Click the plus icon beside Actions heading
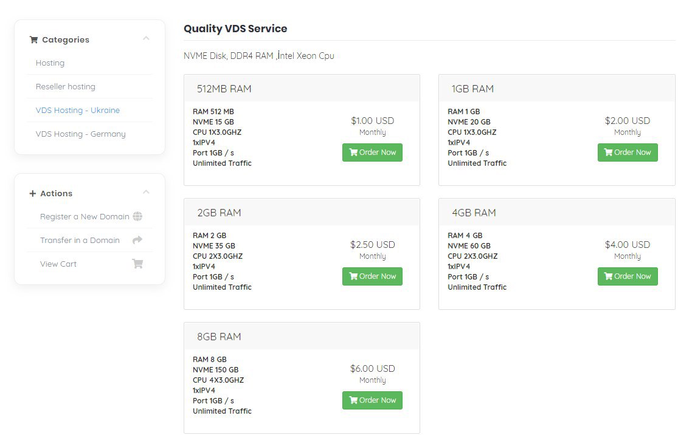 click(x=33, y=193)
